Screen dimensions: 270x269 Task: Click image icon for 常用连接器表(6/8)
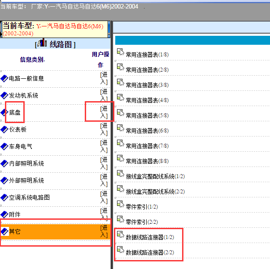tap(121, 128)
